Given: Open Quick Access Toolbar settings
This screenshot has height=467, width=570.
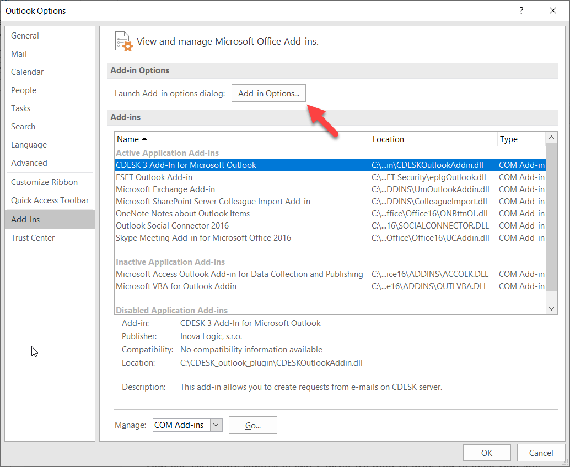Looking at the screenshot, I should pos(50,200).
